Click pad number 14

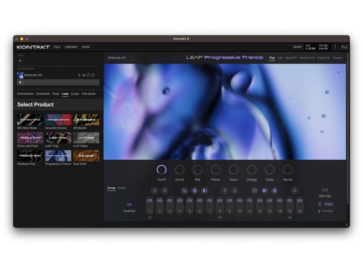click(x=280, y=206)
